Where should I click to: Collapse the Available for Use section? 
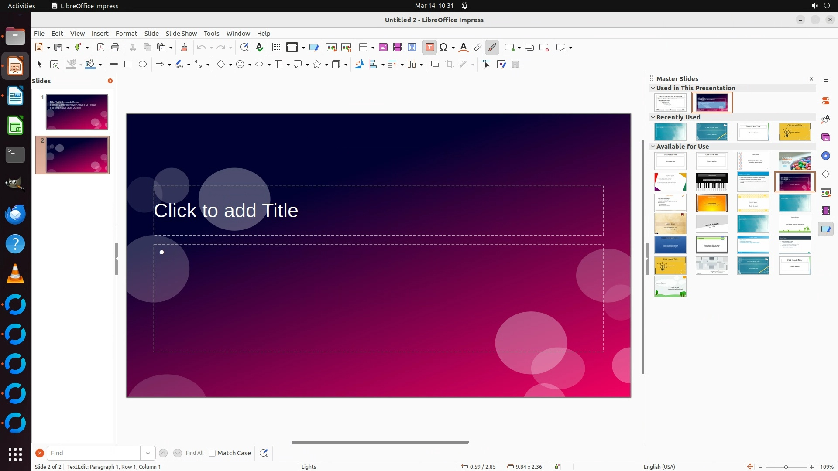[x=653, y=147]
